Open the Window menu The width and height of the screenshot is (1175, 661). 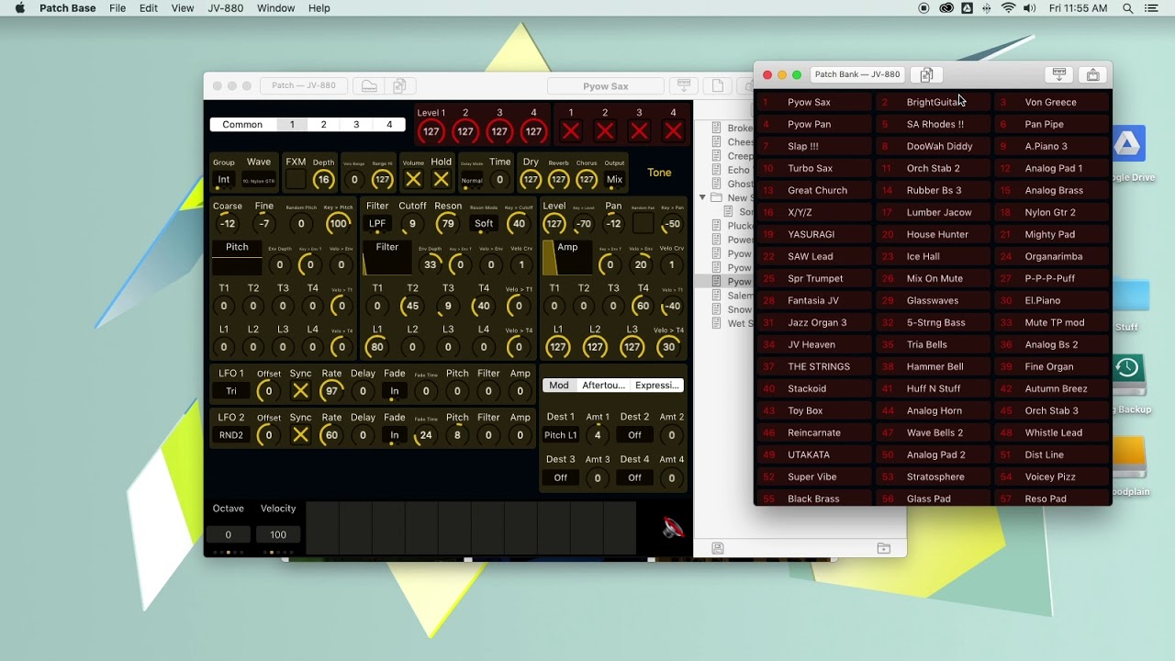[275, 8]
